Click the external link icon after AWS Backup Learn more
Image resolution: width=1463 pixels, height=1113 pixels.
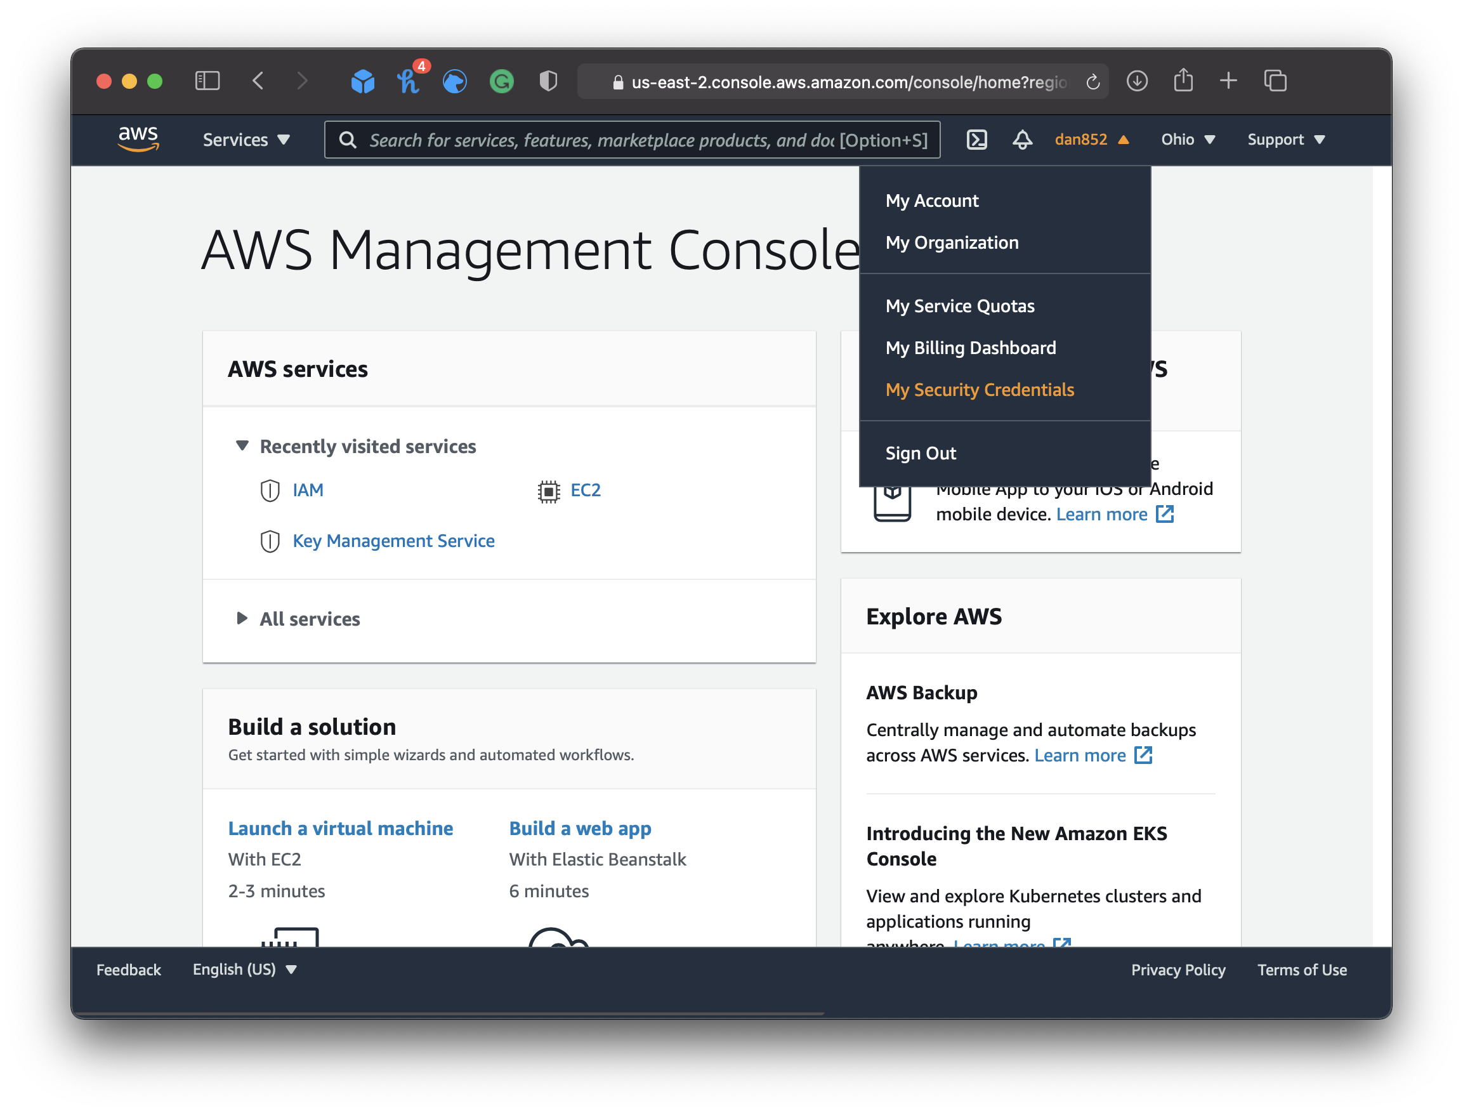point(1144,755)
